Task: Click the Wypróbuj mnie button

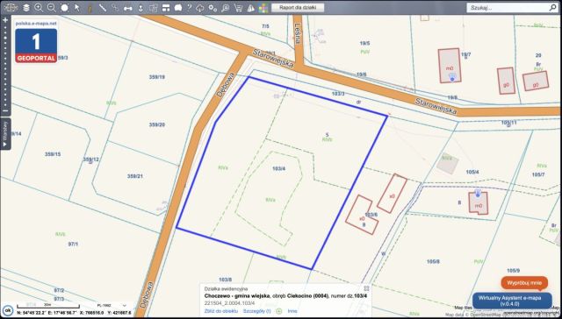Action: point(524,282)
